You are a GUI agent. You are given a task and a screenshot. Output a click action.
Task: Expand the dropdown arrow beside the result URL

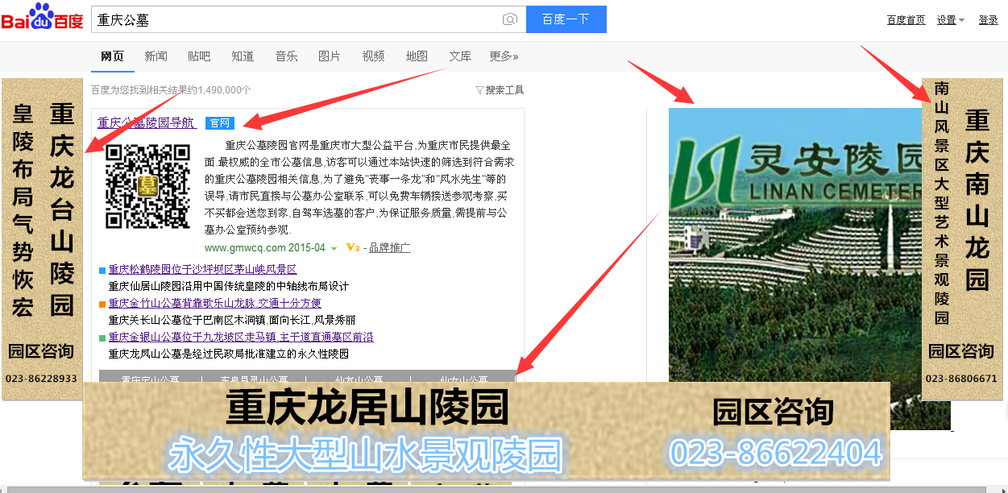coord(334,248)
